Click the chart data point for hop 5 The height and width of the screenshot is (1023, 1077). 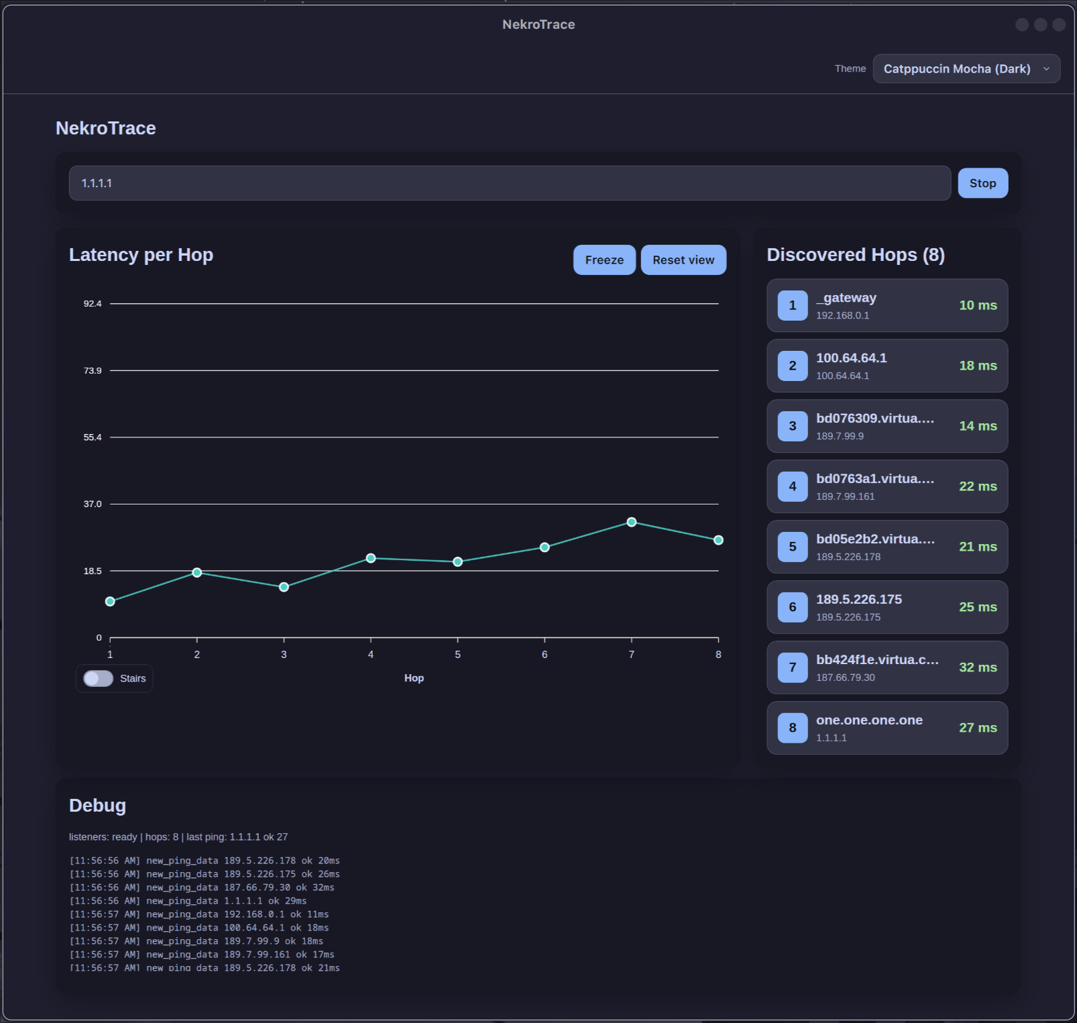pos(457,562)
